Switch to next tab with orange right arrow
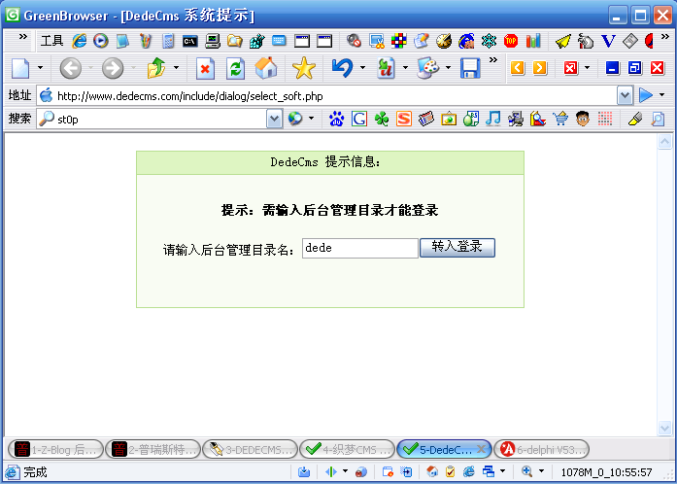677x484 pixels. tap(540, 68)
